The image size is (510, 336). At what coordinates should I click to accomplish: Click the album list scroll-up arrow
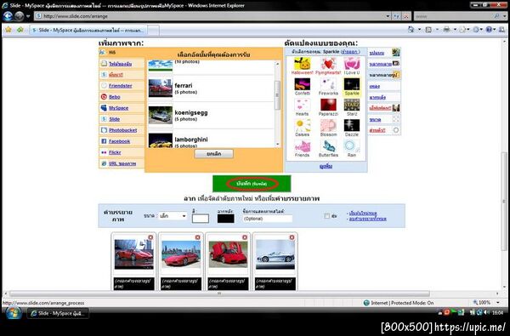click(277, 64)
